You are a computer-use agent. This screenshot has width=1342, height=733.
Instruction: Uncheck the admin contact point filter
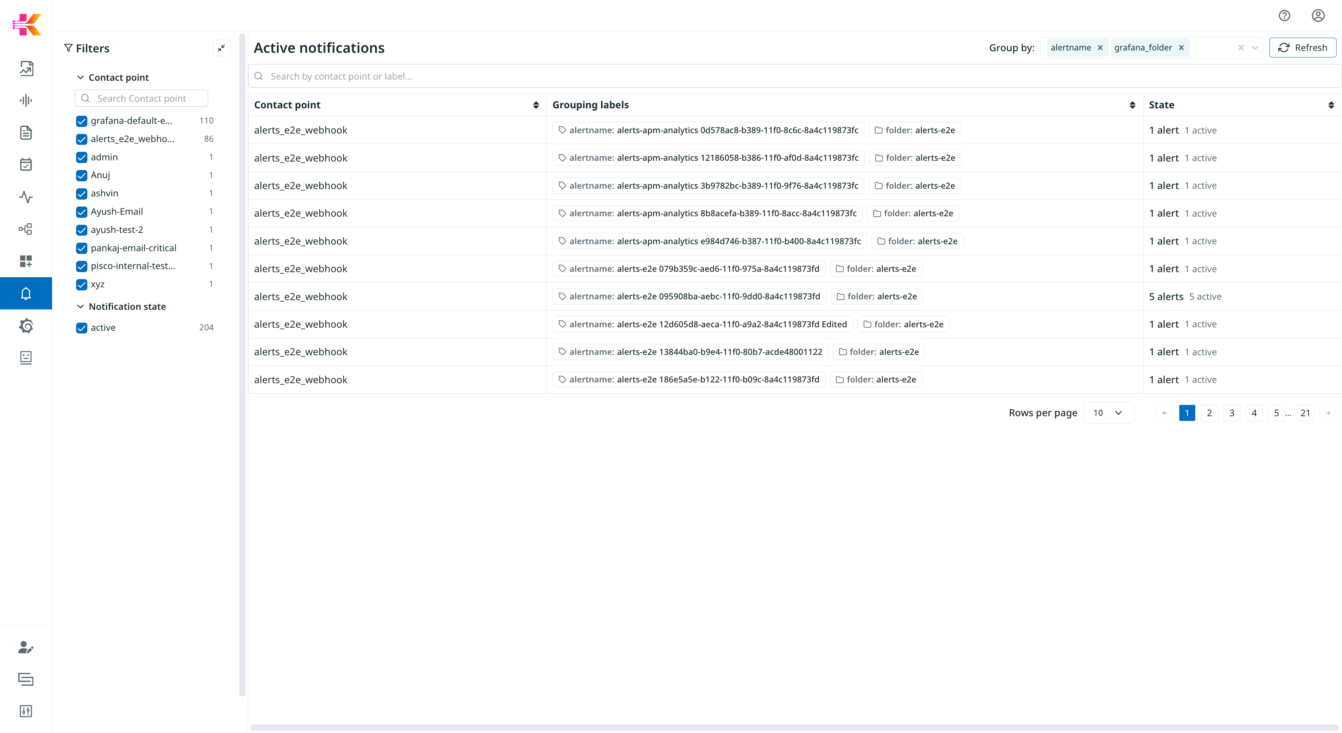click(x=81, y=157)
